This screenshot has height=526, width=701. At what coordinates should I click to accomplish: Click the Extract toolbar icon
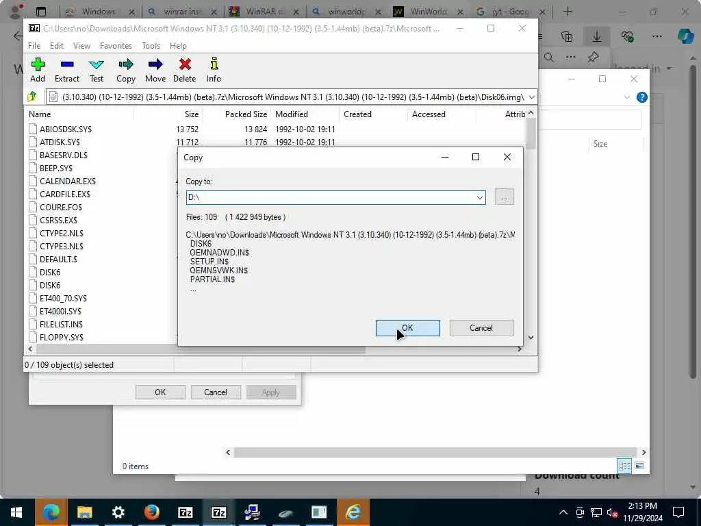click(x=67, y=70)
